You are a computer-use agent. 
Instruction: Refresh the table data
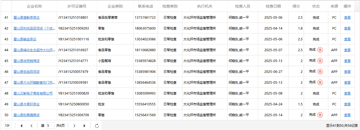click(x=97, y=126)
